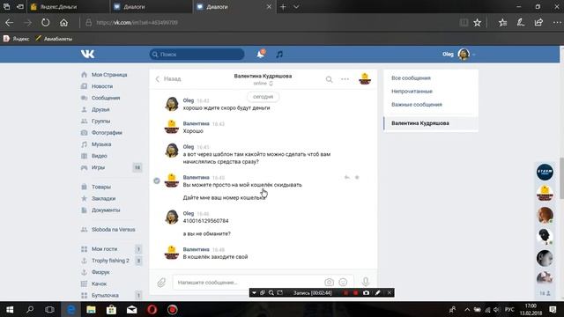Open File Explorer from the taskbar
564x317 pixels.
[91, 309]
